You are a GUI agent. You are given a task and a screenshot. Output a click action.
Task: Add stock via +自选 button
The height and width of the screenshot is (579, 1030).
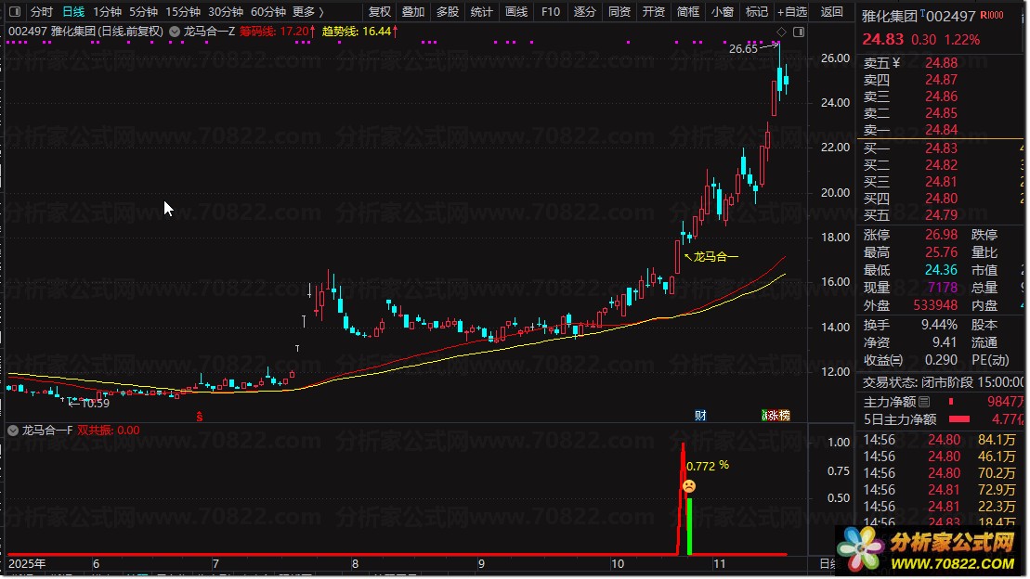coord(791,12)
